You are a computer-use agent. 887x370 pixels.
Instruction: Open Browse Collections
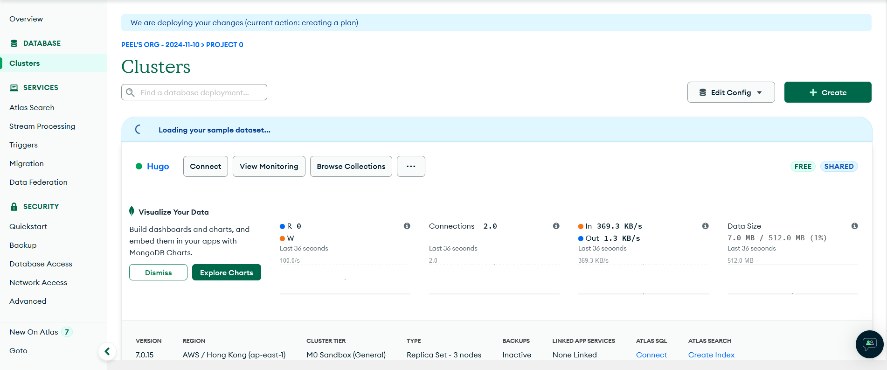pos(351,166)
